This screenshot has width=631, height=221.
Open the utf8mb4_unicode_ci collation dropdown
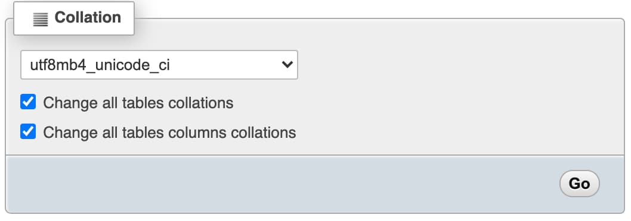tap(159, 65)
